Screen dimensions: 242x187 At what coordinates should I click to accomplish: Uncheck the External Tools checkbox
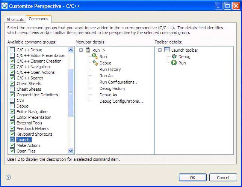tap(12, 123)
